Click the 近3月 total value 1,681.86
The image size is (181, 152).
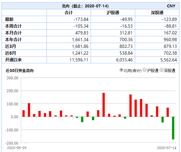[80, 46]
